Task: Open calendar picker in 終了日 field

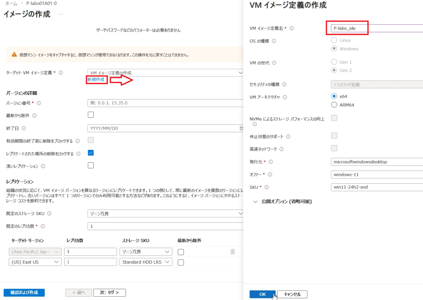Action: click(x=241, y=128)
